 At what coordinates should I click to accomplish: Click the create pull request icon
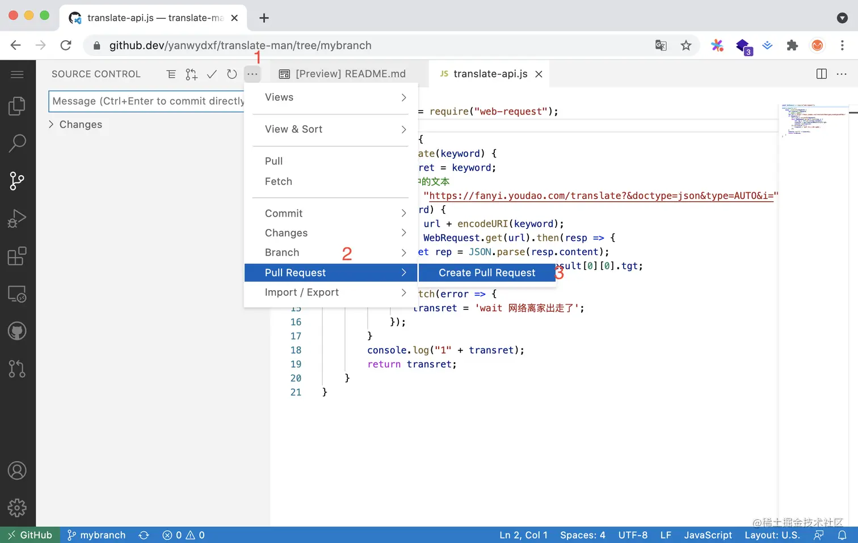pos(191,74)
